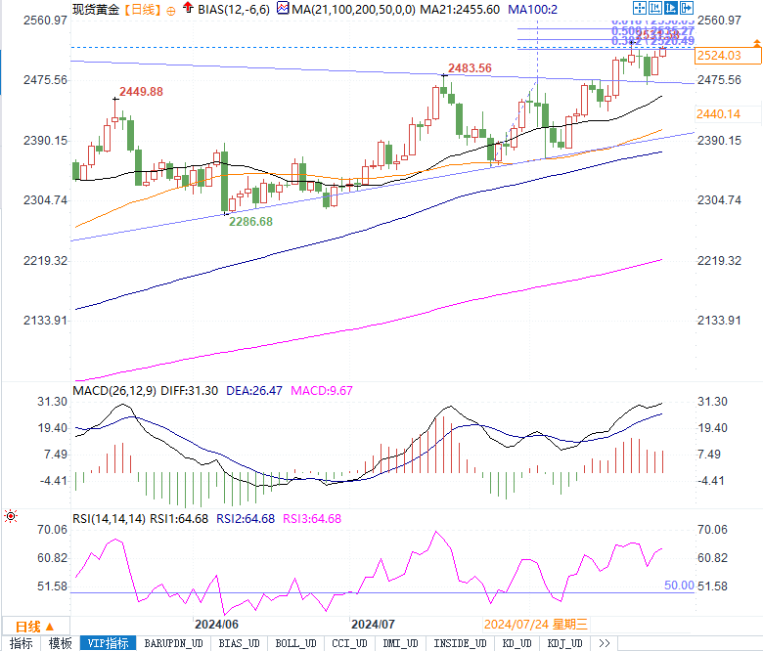
Task: Click the MA21:2455.60 value text
Action: click(460, 10)
